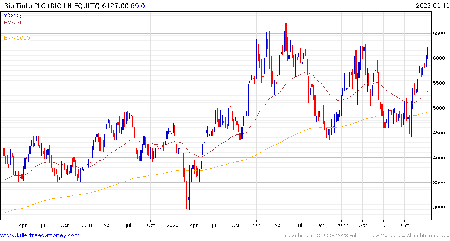Click the 3500 price axis label
This screenshot has width=450, height=241.
439,183
